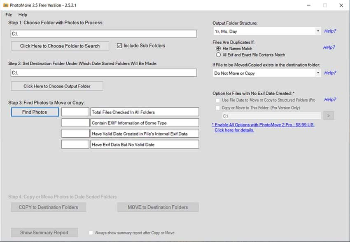
Task: Click the COPY to Destination Folders button
Action: pyautogui.click(x=49, y=207)
